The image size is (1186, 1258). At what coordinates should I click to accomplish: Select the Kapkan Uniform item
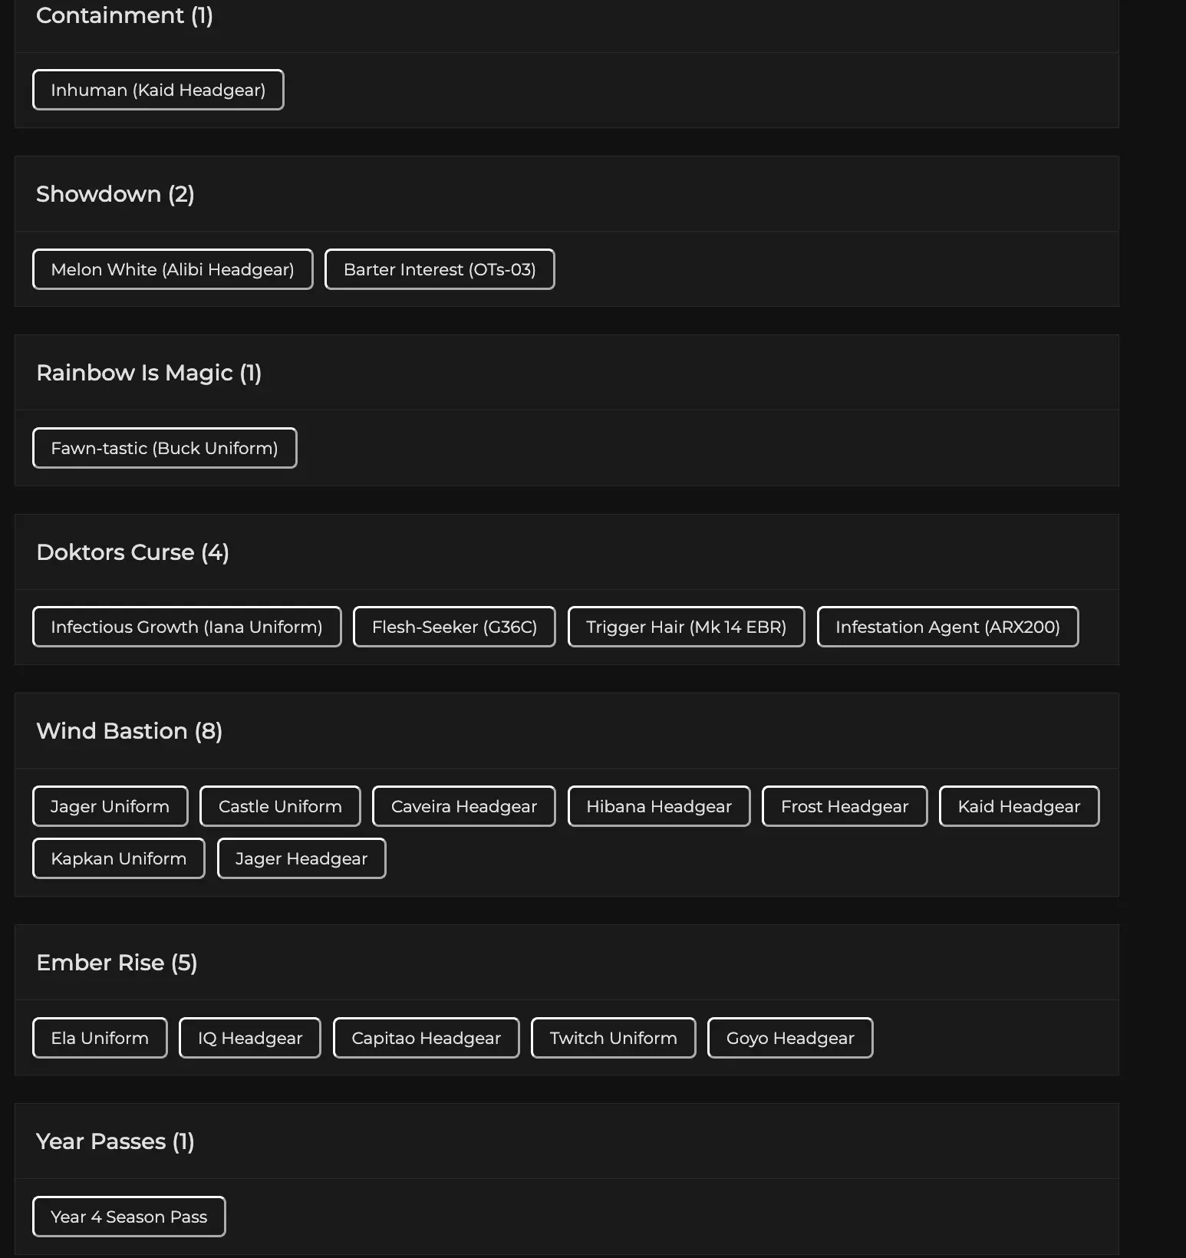pyautogui.click(x=119, y=858)
